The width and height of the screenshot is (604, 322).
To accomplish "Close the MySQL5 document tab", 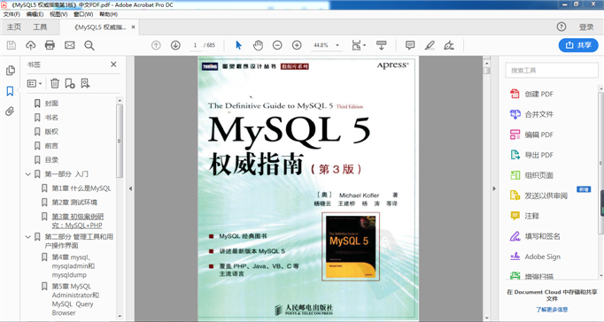I will click(133, 27).
